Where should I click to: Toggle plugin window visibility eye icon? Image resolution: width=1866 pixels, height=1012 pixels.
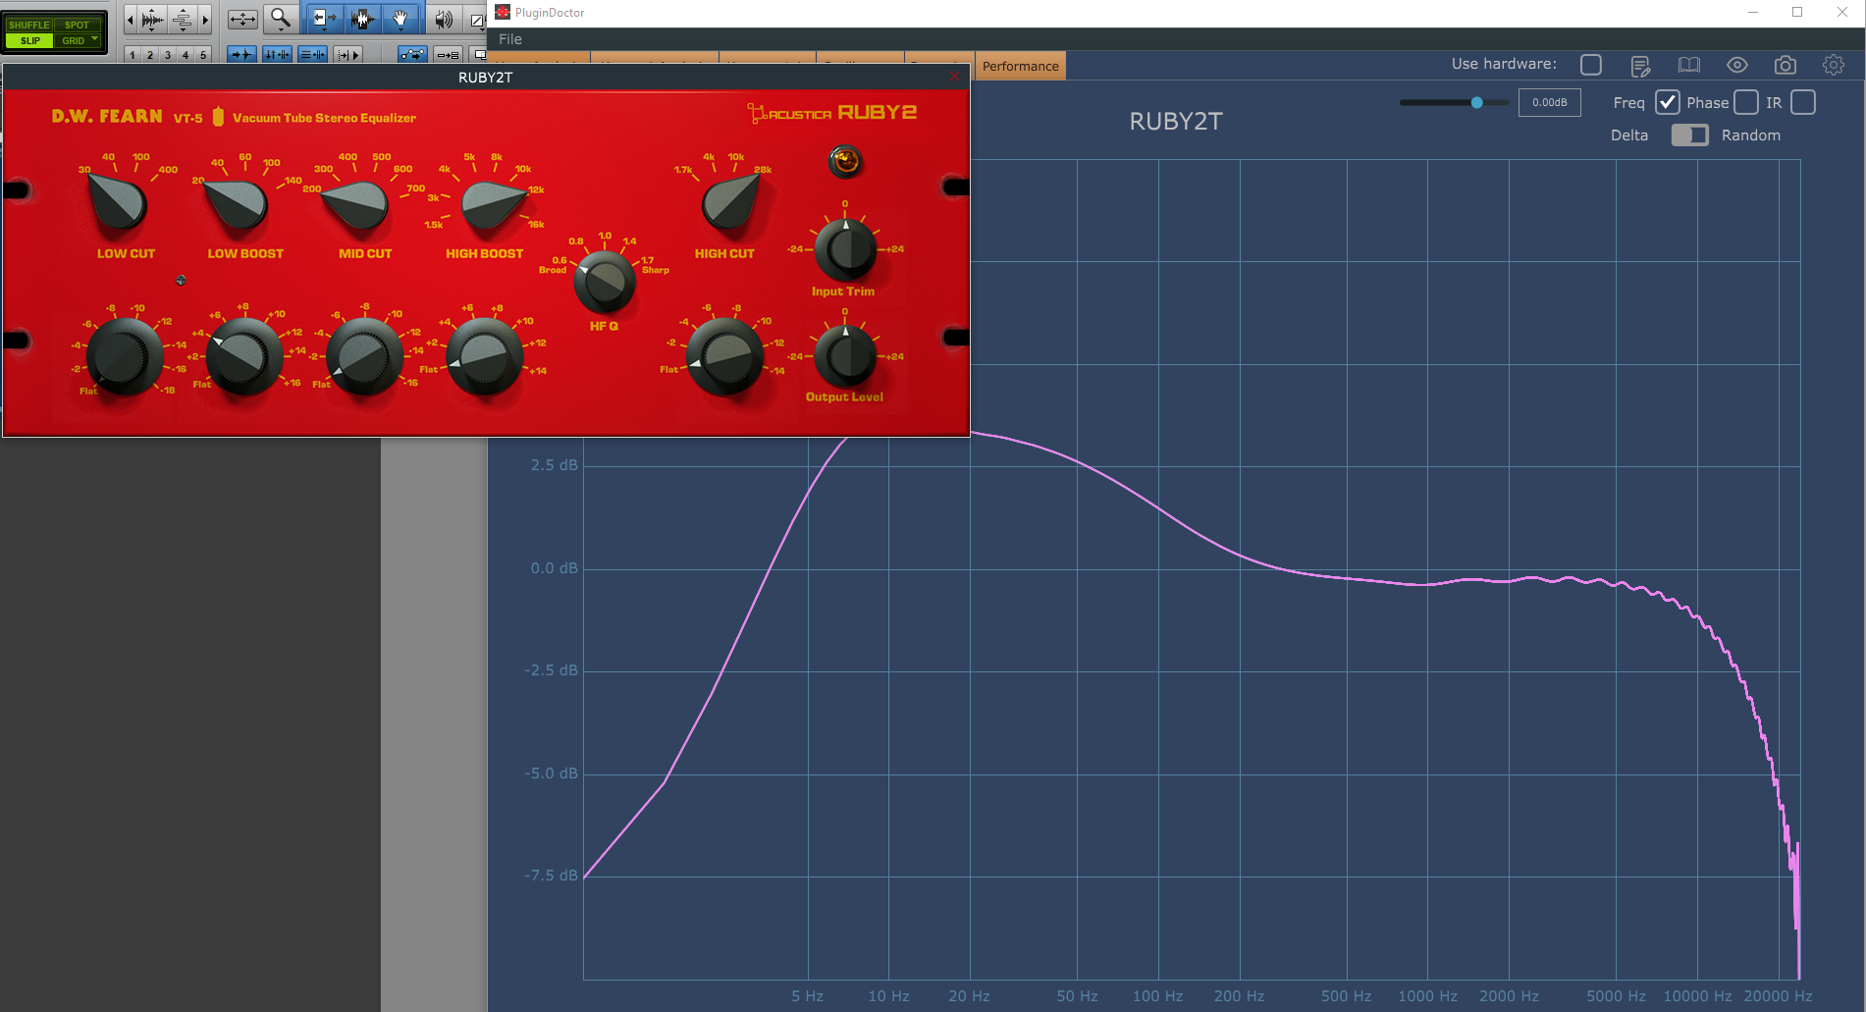pyautogui.click(x=1737, y=66)
